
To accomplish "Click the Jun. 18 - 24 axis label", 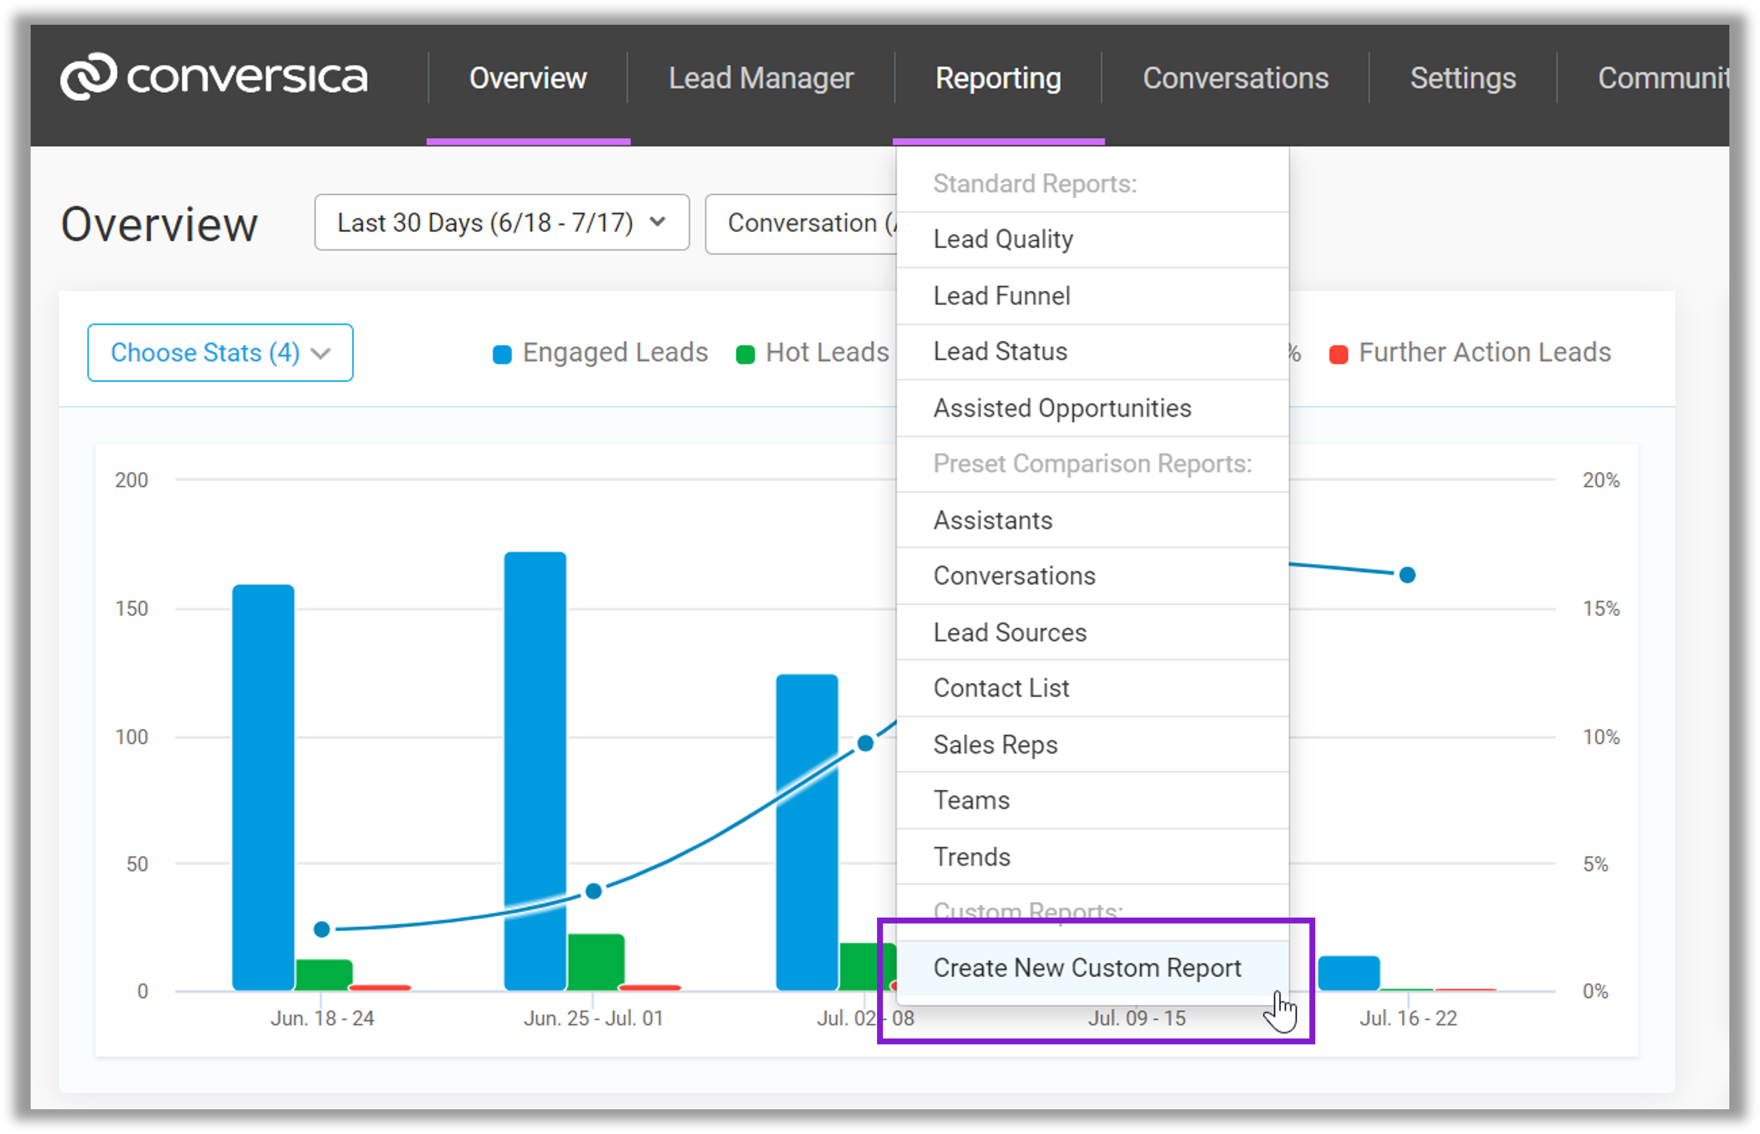I will [x=323, y=1018].
